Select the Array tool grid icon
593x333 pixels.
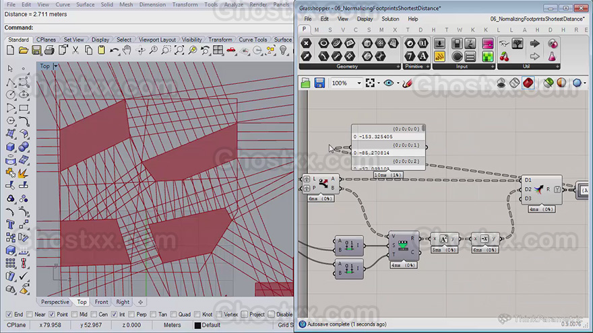[x=11, y=263]
